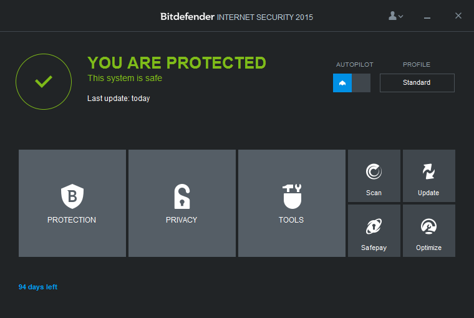Click the green protected checkmark circle
The image size is (474, 318).
[44, 82]
